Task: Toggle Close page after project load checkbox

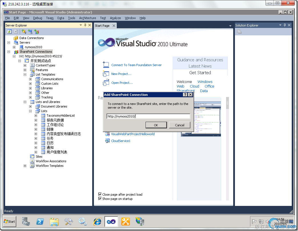Action: click(x=100, y=194)
